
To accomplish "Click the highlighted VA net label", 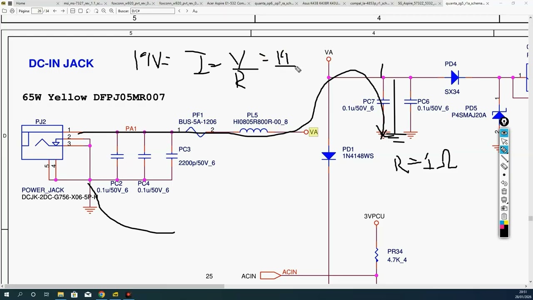I will pyautogui.click(x=314, y=132).
